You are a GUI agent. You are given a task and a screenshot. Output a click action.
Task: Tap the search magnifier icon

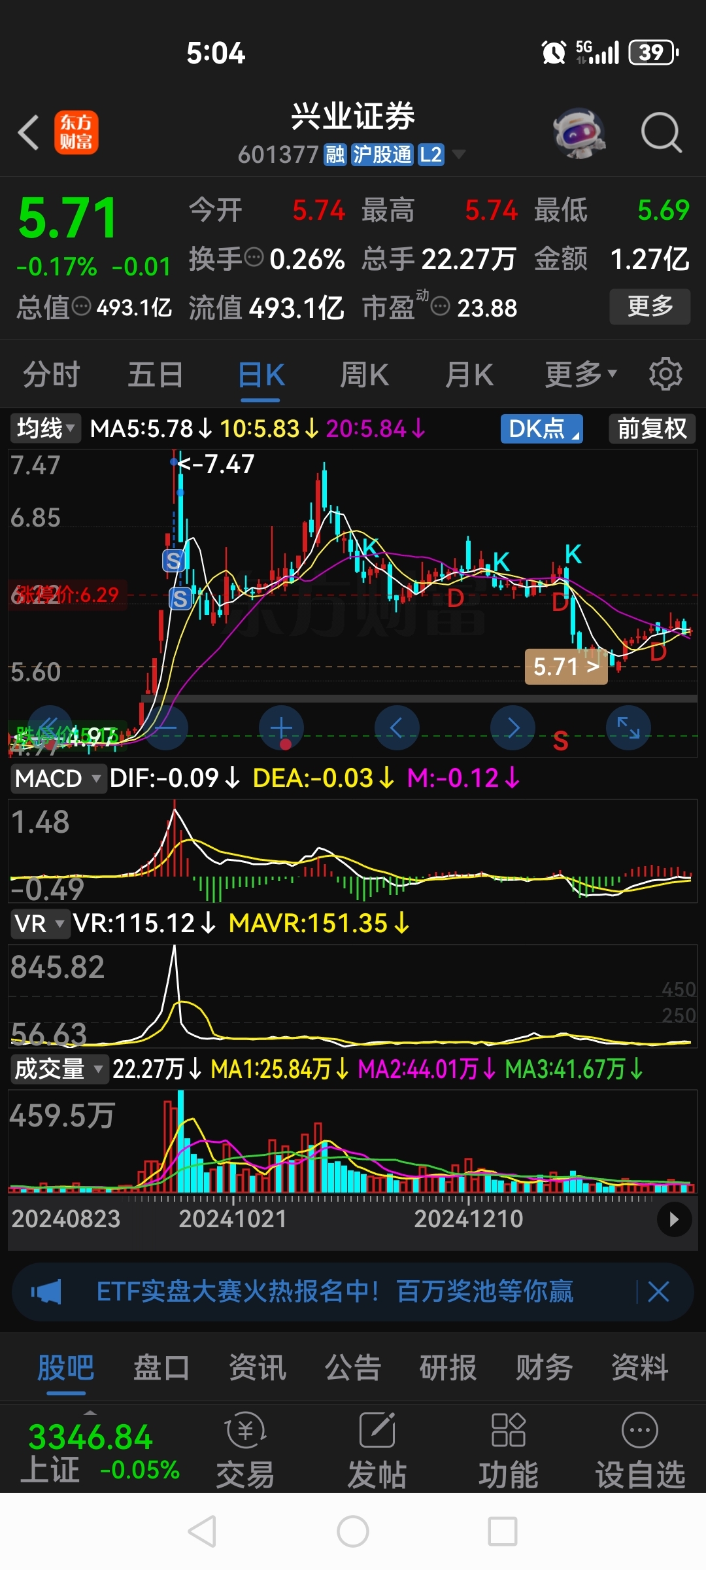(x=662, y=133)
